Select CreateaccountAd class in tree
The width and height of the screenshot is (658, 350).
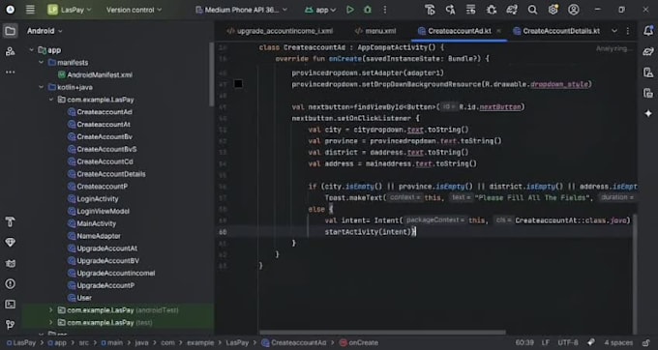tap(100, 112)
